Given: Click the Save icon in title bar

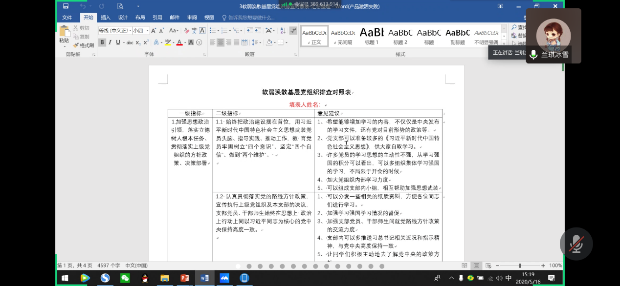Looking at the screenshot, I should point(66,6).
